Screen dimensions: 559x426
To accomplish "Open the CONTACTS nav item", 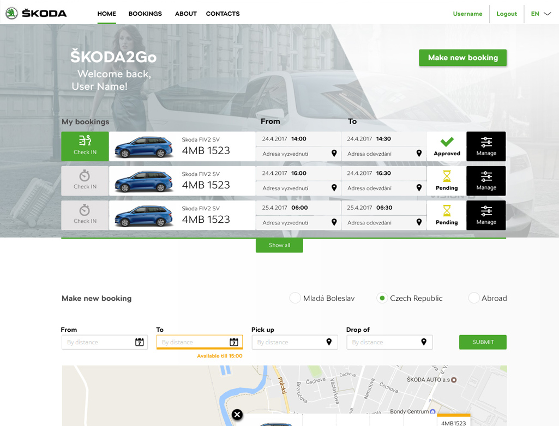I will [223, 14].
